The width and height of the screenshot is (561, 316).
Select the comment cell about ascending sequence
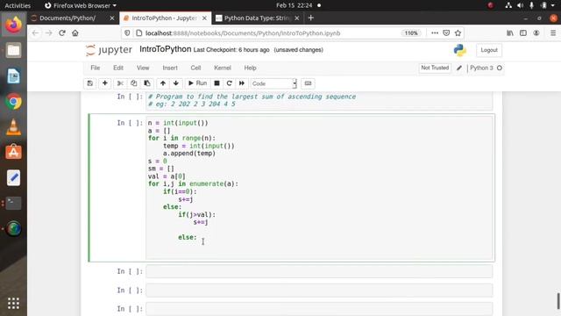(x=319, y=100)
